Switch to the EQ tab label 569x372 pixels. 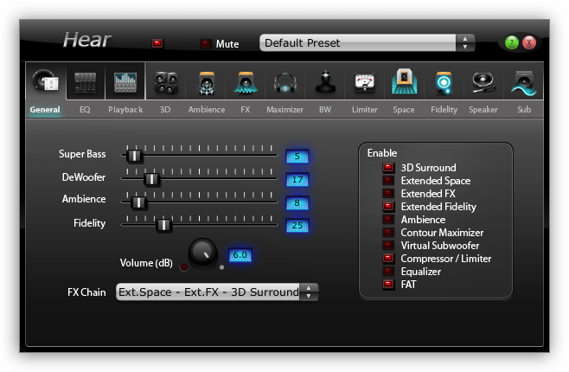tap(85, 110)
